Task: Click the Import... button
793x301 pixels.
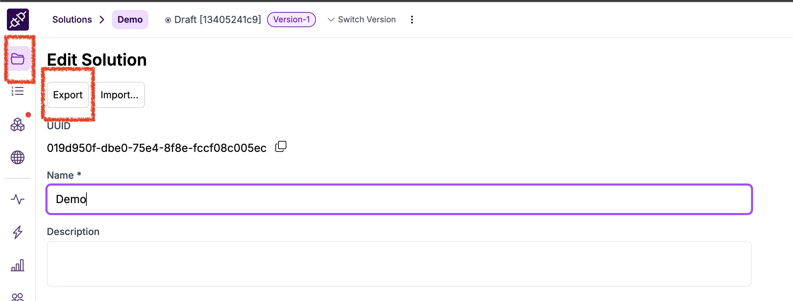Action: [x=119, y=95]
